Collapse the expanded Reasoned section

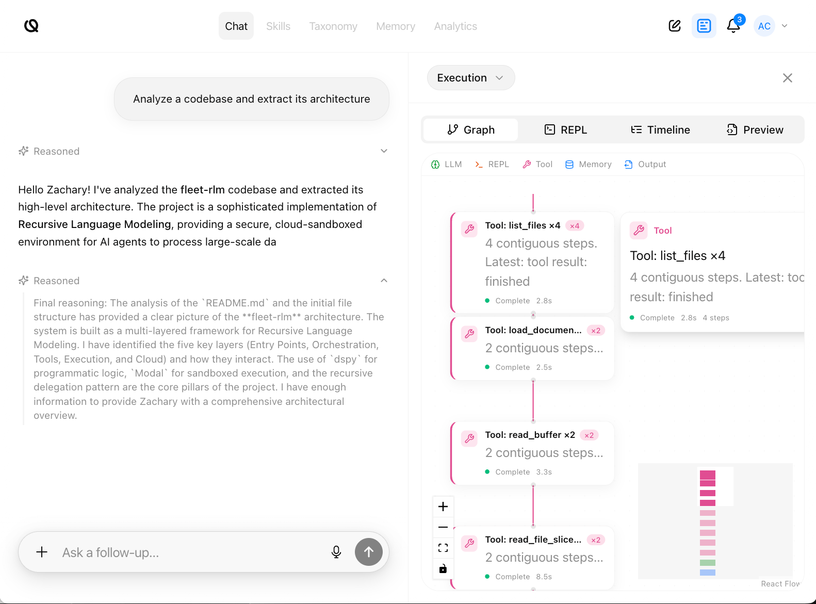pos(384,281)
